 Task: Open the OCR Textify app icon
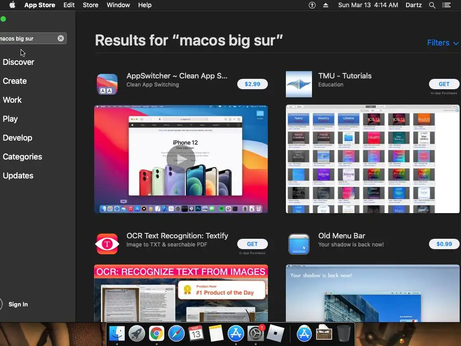pos(107,244)
